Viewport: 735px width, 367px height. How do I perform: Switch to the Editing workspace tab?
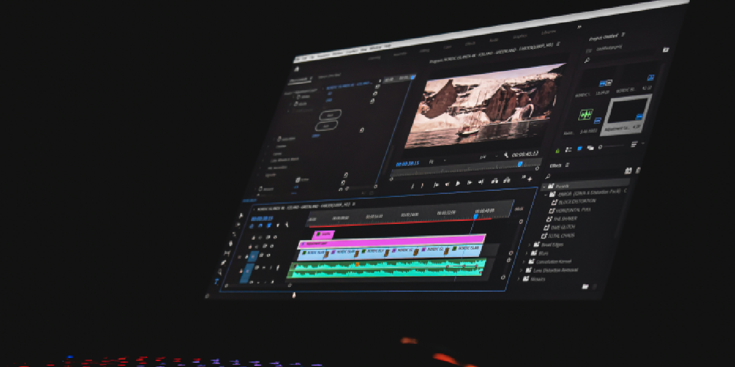click(424, 50)
